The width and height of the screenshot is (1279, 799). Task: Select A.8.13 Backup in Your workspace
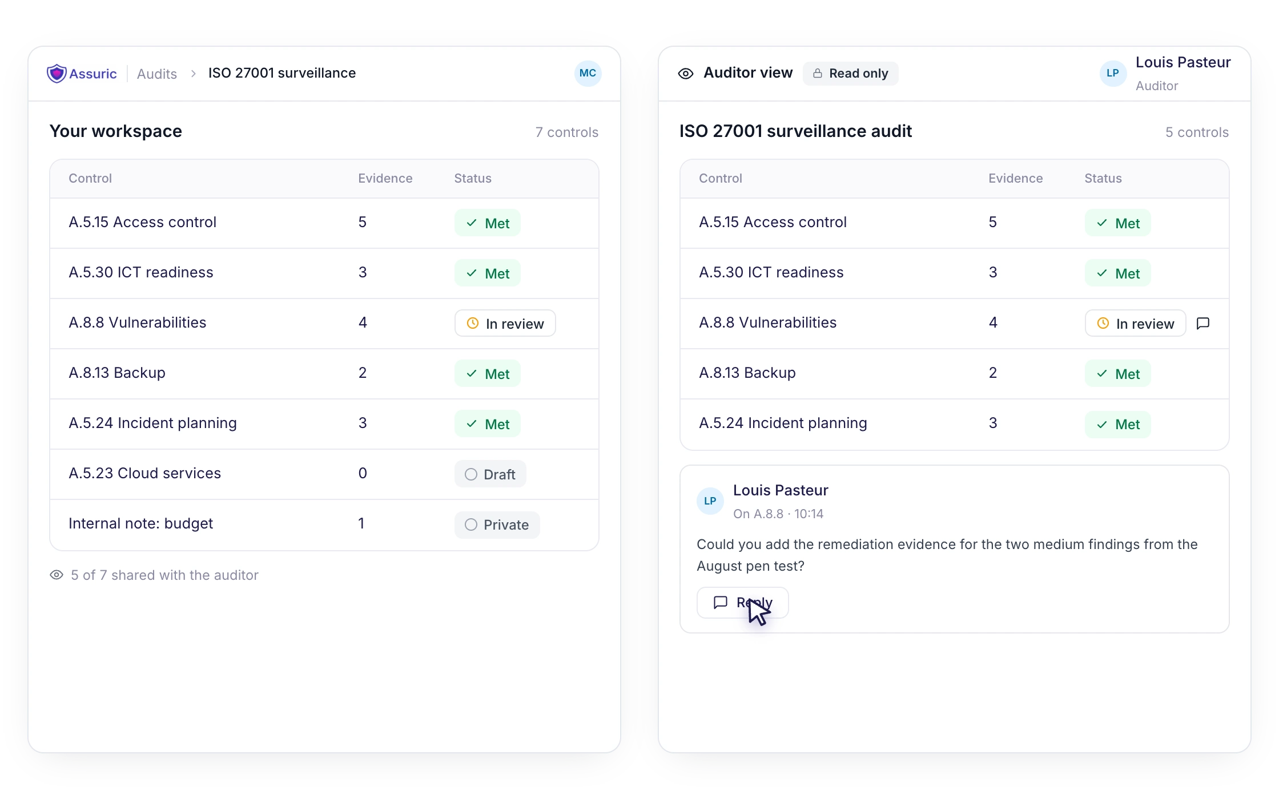pyautogui.click(x=324, y=374)
